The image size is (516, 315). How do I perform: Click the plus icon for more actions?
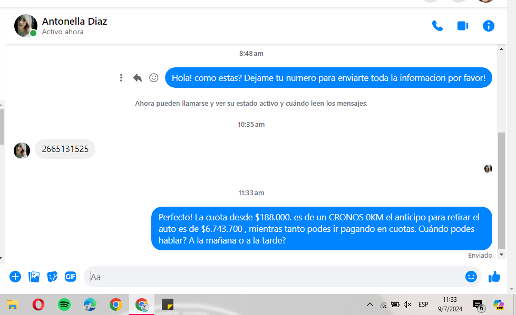15,277
